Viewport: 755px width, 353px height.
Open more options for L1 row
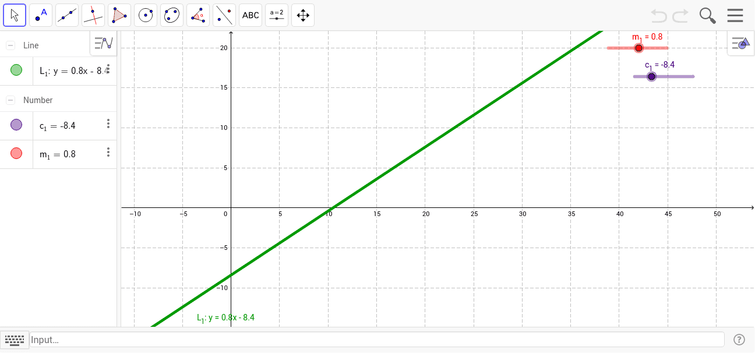pyautogui.click(x=108, y=69)
